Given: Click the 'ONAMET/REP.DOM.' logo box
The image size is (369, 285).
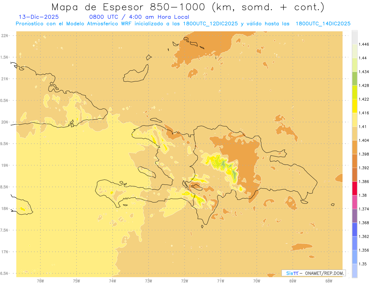Looking at the screenshot, I should pyautogui.click(x=314, y=273).
